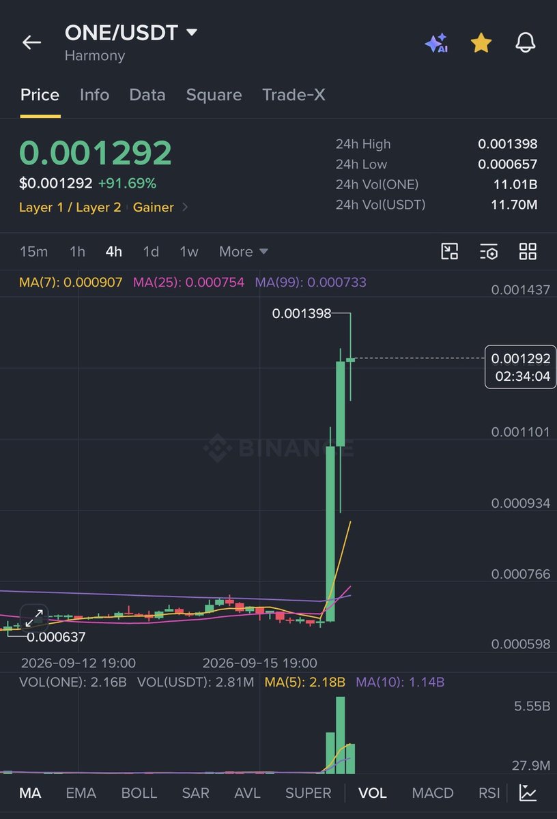Open the Layer 1 / Layer 2 category link
Screen dimensions: 557x819
click(70, 207)
